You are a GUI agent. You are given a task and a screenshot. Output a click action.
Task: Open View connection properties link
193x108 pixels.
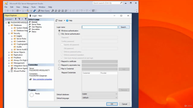(x=42, y=79)
